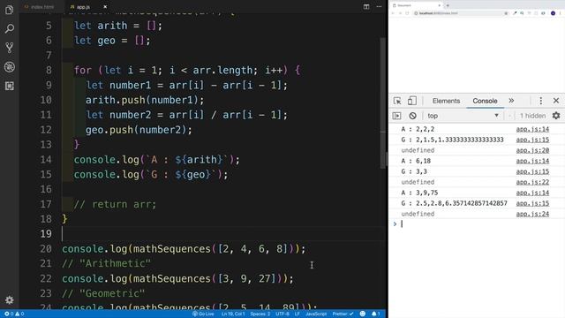Change LF end of line sequence
Image resolution: width=565 pixels, height=318 pixels.
(x=297, y=314)
